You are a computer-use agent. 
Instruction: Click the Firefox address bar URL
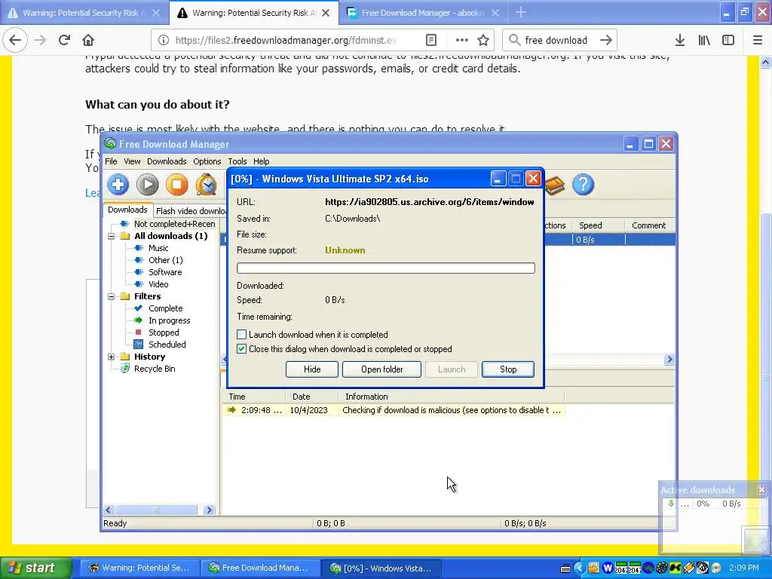tap(286, 41)
